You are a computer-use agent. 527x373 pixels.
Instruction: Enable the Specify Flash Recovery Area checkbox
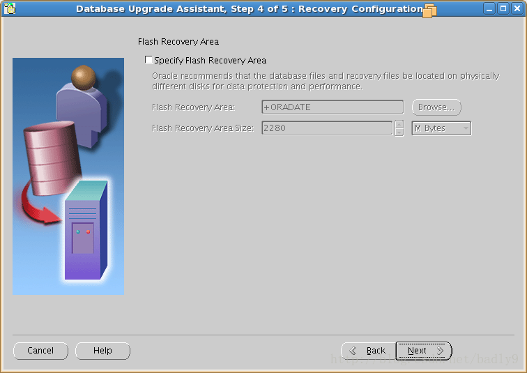click(148, 60)
